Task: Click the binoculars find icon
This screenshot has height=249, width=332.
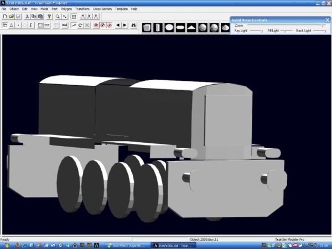Action: 133,25
